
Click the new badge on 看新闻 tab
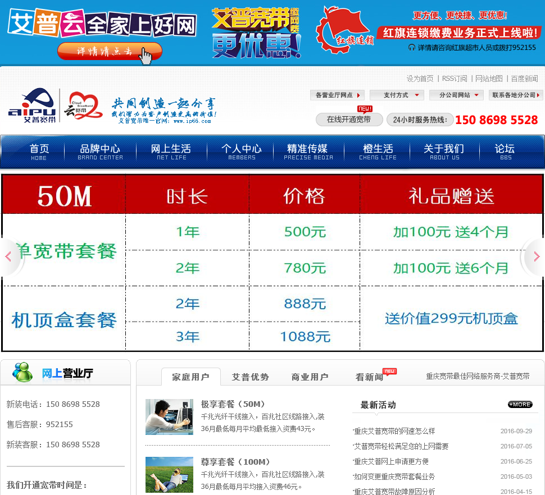(389, 371)
